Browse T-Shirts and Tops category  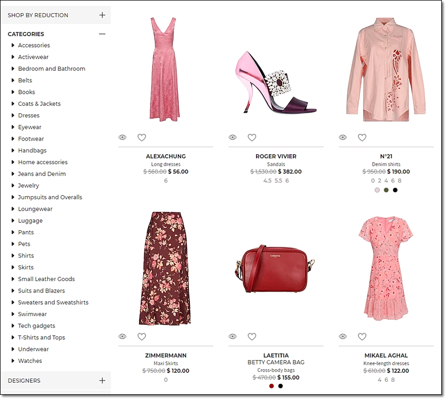point(41,337)
